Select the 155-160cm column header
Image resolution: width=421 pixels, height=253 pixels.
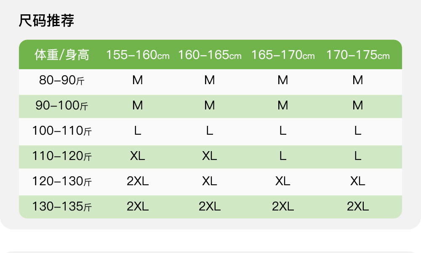pos(138,55)
